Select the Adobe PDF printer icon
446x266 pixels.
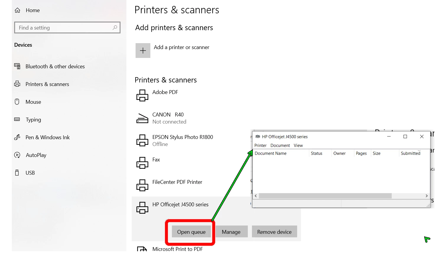142,95
